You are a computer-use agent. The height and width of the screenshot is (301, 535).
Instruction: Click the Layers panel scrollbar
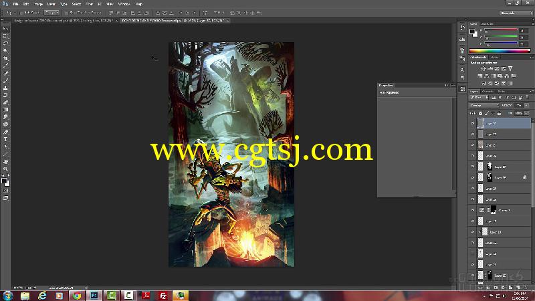pos(532,164)
